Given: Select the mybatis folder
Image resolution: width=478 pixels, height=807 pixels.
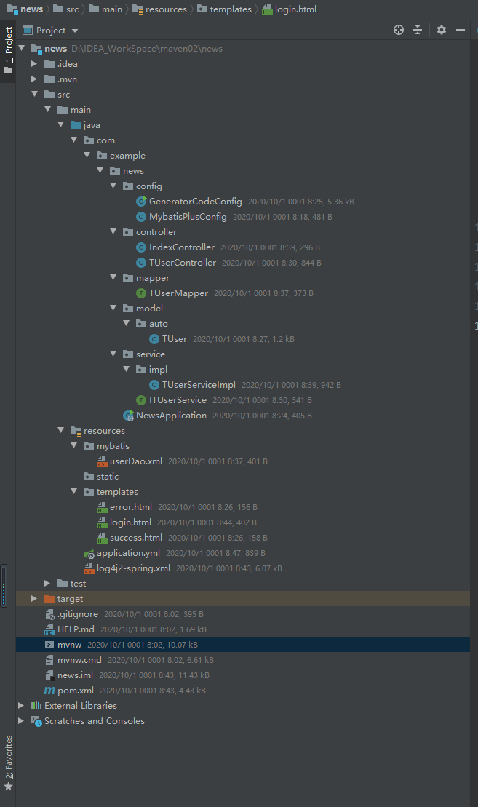Looking at the screenshot, I should [113, 445].
